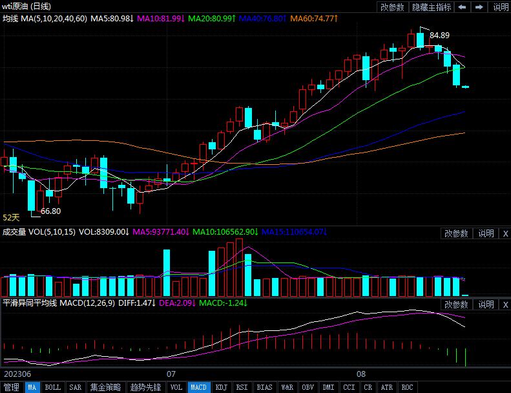Viewport: 511px width, 393px height.
Task: Click the right arrow navigation icon
Action: coord(479,7)
